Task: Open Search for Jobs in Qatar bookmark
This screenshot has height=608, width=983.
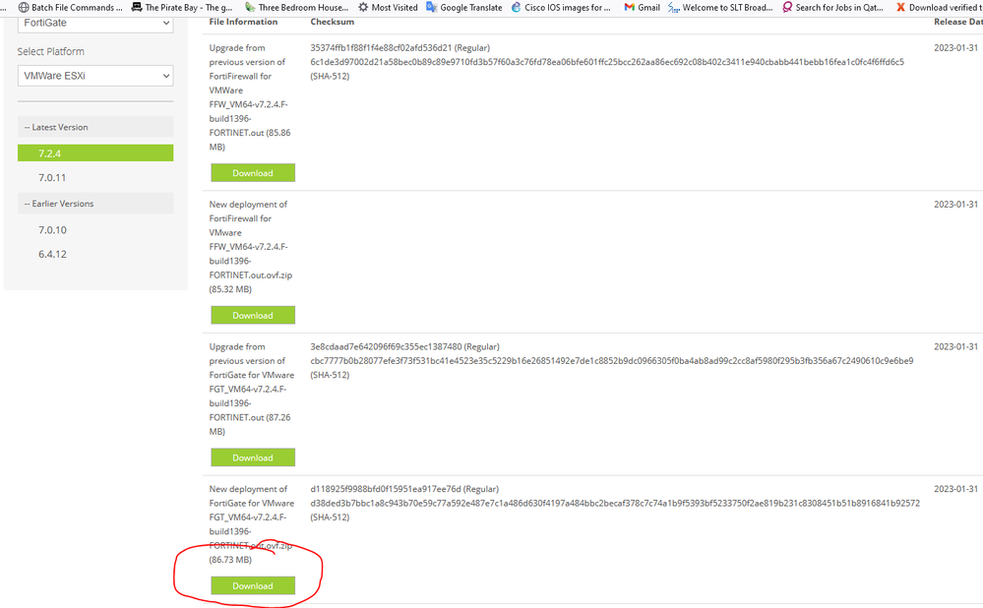Action: (832, 8)
